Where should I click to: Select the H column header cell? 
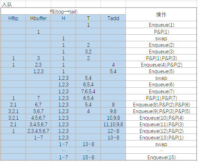[x=63, y=18]
